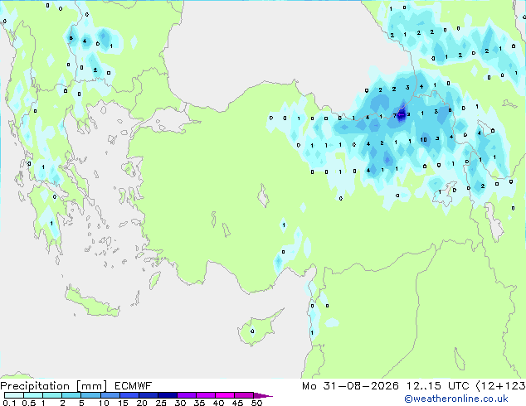Click the '35' legend scale label
The height and width of the screenshot is (406, 526).
point(199,403)
